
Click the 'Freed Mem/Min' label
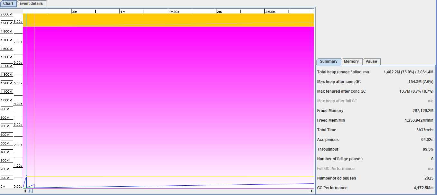point(330,120)
